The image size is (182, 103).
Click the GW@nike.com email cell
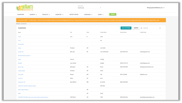click(144, 75)
